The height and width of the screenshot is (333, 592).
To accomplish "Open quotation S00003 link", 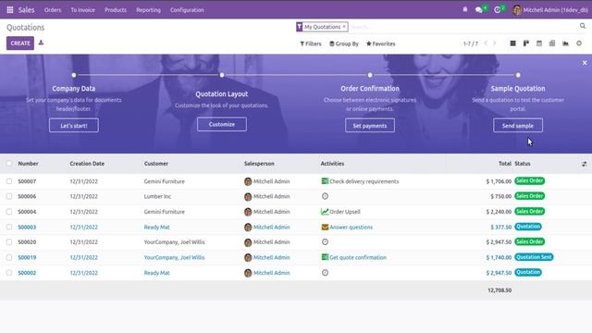I will point(27,227).
